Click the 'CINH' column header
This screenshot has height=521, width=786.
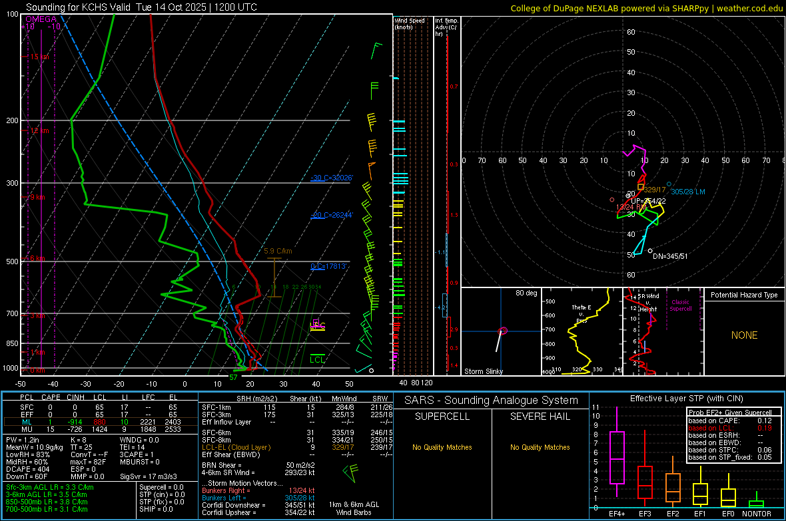click(x=75, y=397)
